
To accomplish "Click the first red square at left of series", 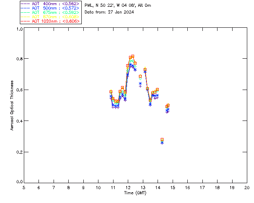I will [x=111, y=92].
